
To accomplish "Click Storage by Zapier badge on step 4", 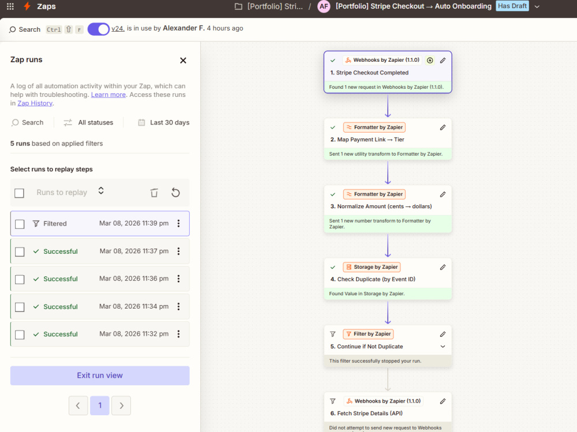I will tap(372, 267).
